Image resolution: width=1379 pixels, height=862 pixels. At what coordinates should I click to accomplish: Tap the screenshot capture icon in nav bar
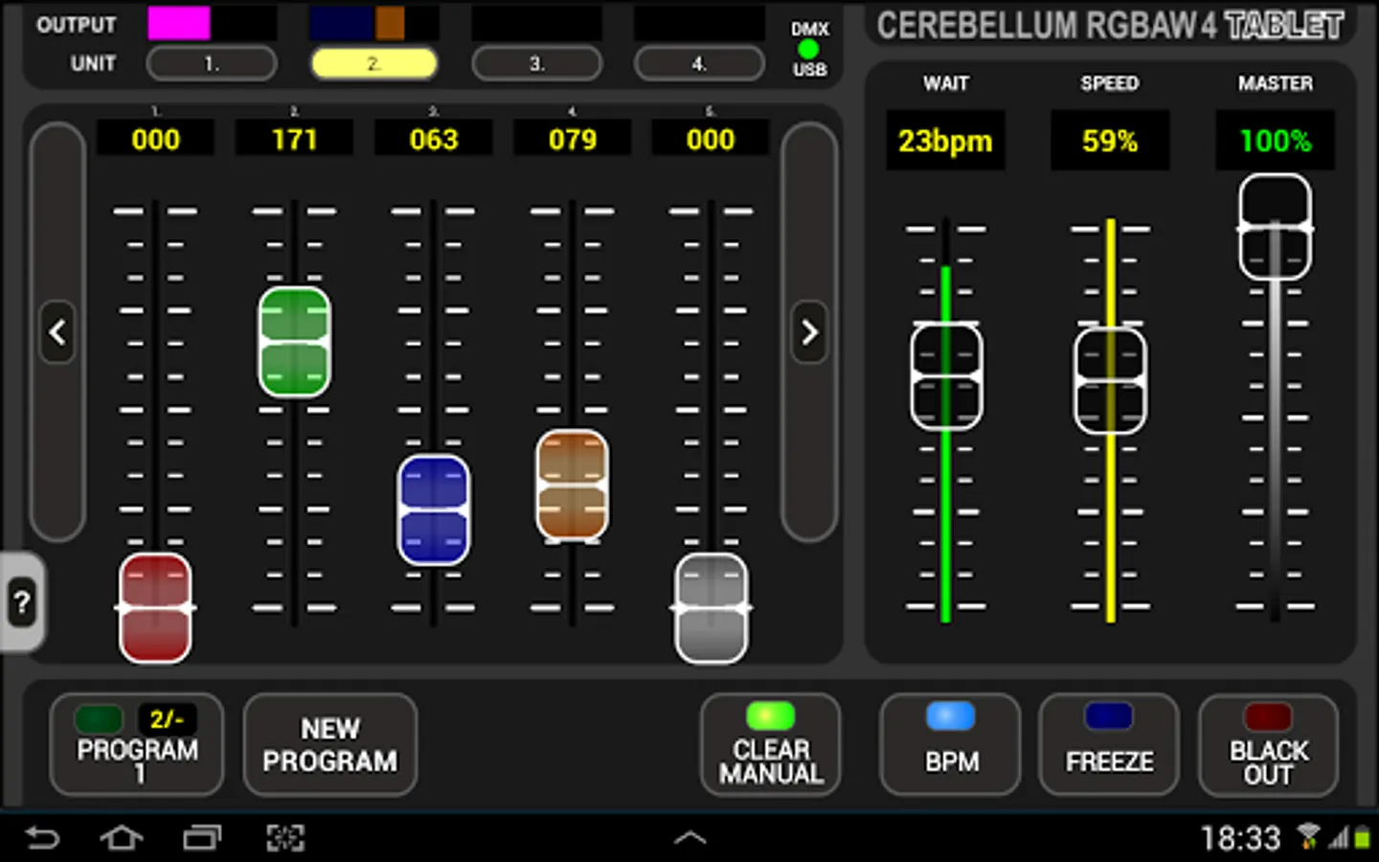pos(285,839)
